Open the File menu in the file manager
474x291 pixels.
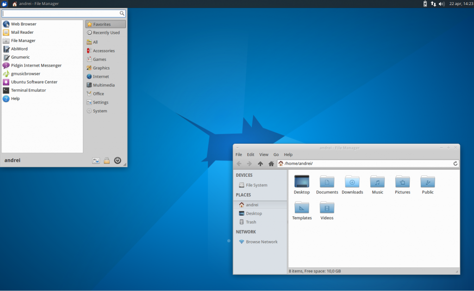point(238,155)
